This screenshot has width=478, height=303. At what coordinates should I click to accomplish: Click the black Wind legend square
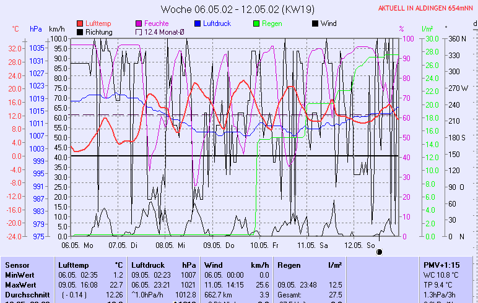[315, 23]
